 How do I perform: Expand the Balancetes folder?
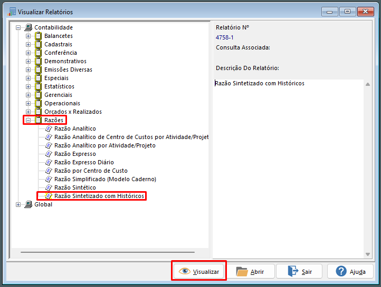point(28,36)
